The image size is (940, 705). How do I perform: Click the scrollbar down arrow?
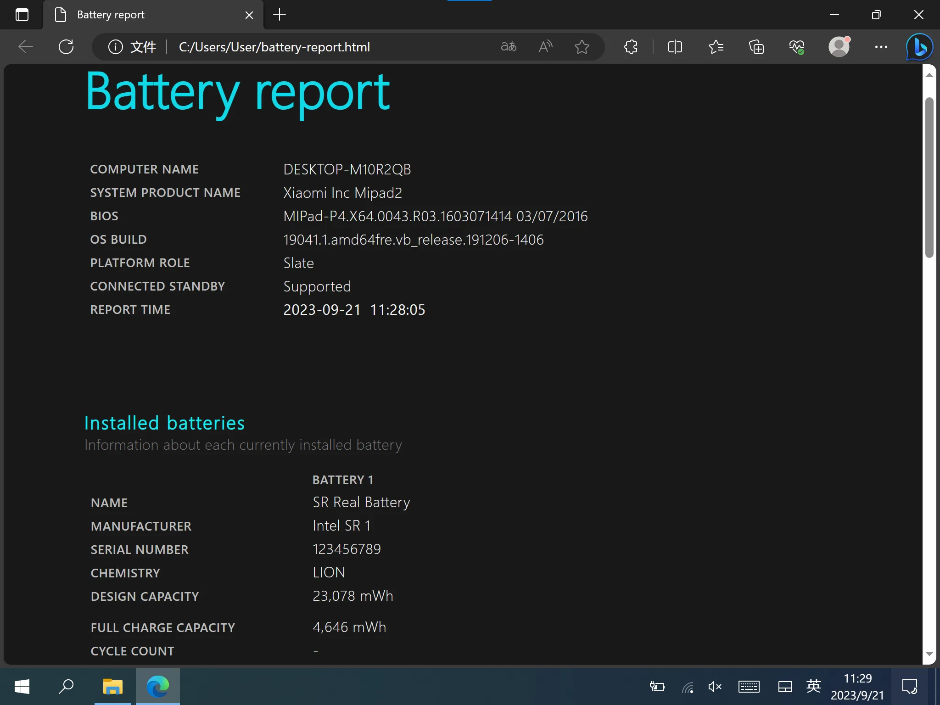coord(929,654)
